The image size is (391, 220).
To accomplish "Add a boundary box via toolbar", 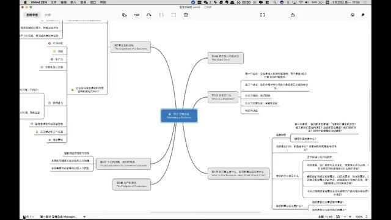I will (174, 15).
